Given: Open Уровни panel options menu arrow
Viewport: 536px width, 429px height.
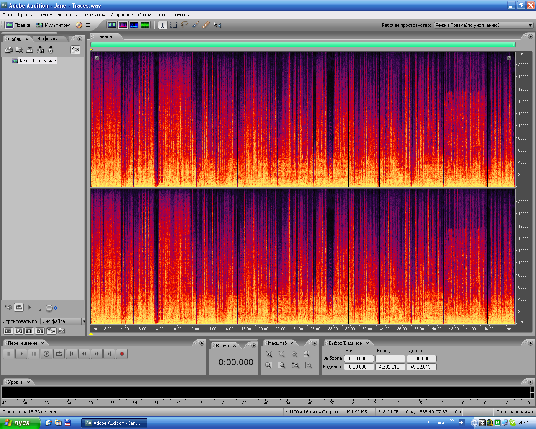Looking at the screenshot, I should point(530,382).
